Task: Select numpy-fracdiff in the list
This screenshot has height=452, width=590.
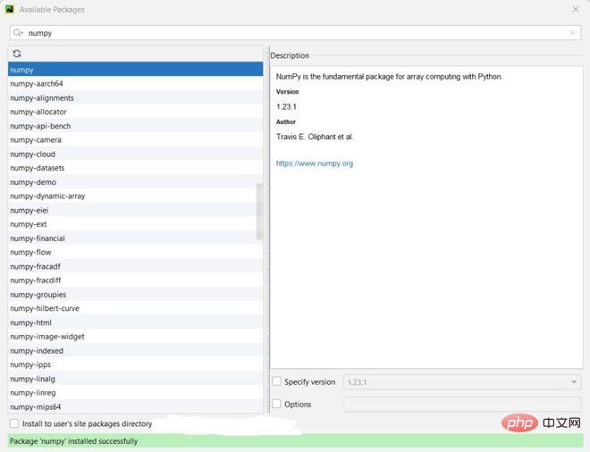Action: 136,280
